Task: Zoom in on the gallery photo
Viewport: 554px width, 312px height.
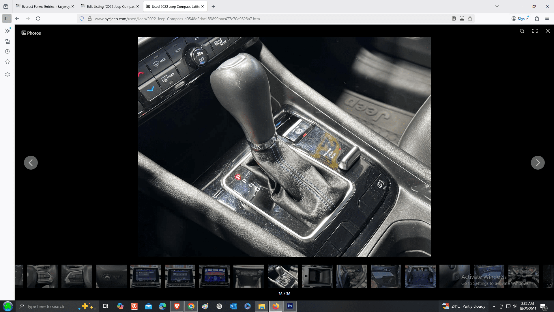Action: [522, 31]
